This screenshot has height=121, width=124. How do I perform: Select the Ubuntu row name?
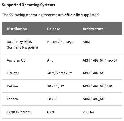13,73
